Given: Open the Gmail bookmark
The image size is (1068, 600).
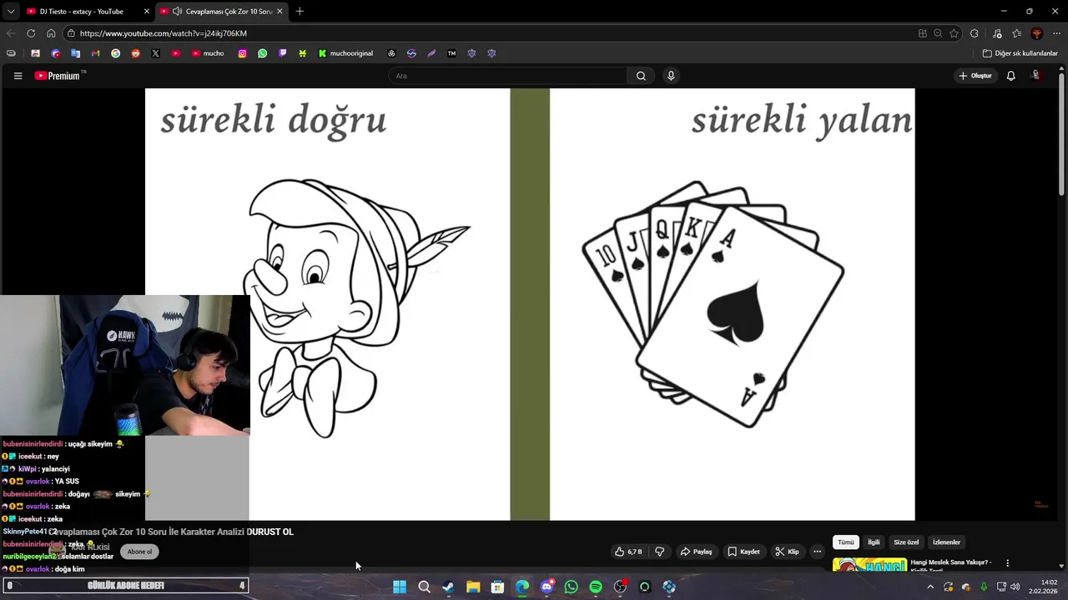Looking at the screenshot, I should coord(95,53).
